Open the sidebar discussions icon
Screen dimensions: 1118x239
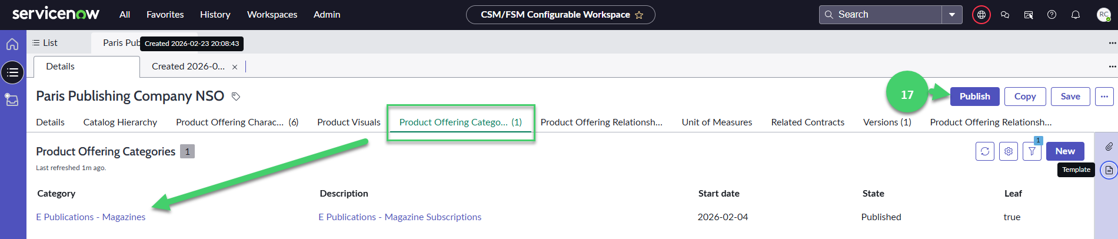[1029, 15]
